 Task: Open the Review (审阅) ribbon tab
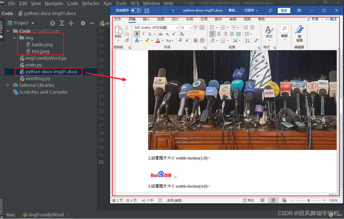tap(233, 19)
